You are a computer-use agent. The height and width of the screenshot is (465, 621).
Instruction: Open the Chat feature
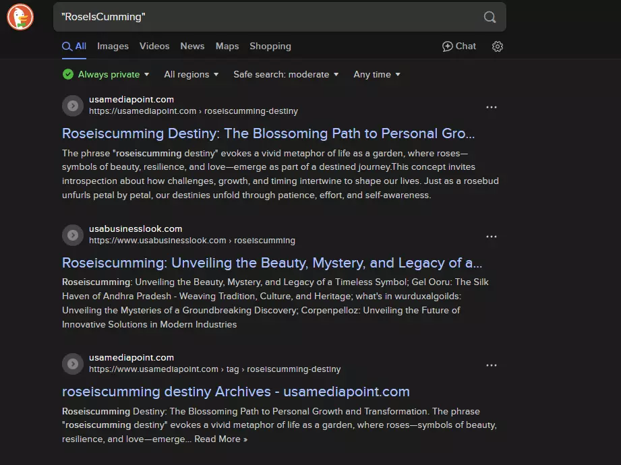point(459,46)
